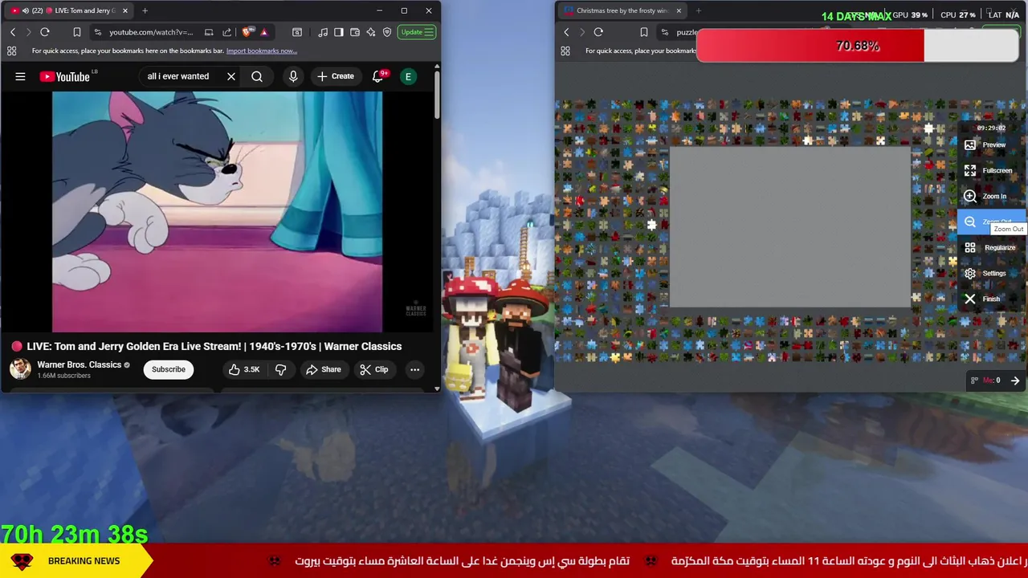Viewport: 1028px width, 578px height.
Task: Like the video with 3.5K likes
Action: pos(244,369)
